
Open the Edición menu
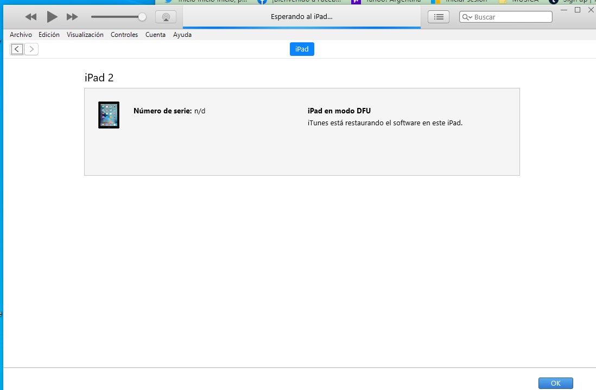49,35
